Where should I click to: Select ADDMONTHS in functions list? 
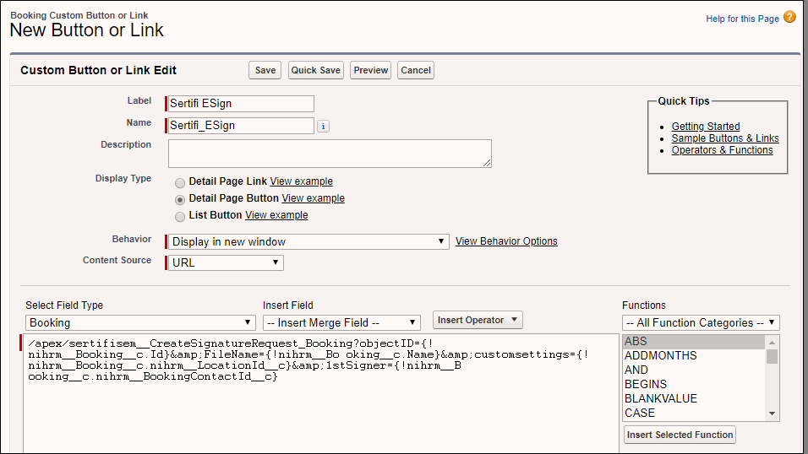point(694,355)
